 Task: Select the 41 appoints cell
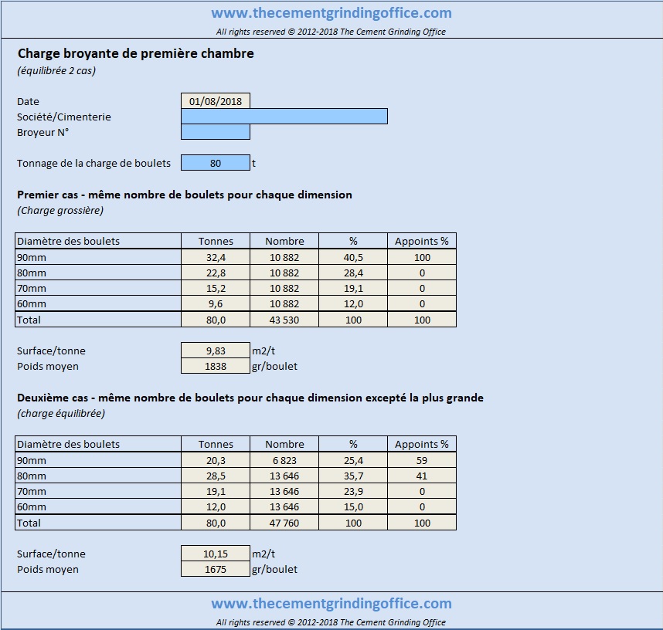click(x=422, y=476)
